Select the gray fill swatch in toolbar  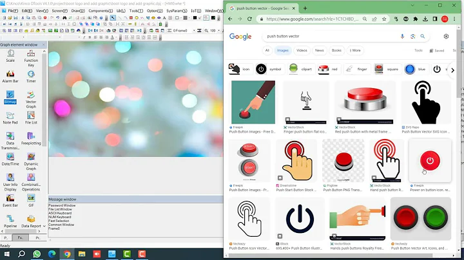click(x=186, y=18)
